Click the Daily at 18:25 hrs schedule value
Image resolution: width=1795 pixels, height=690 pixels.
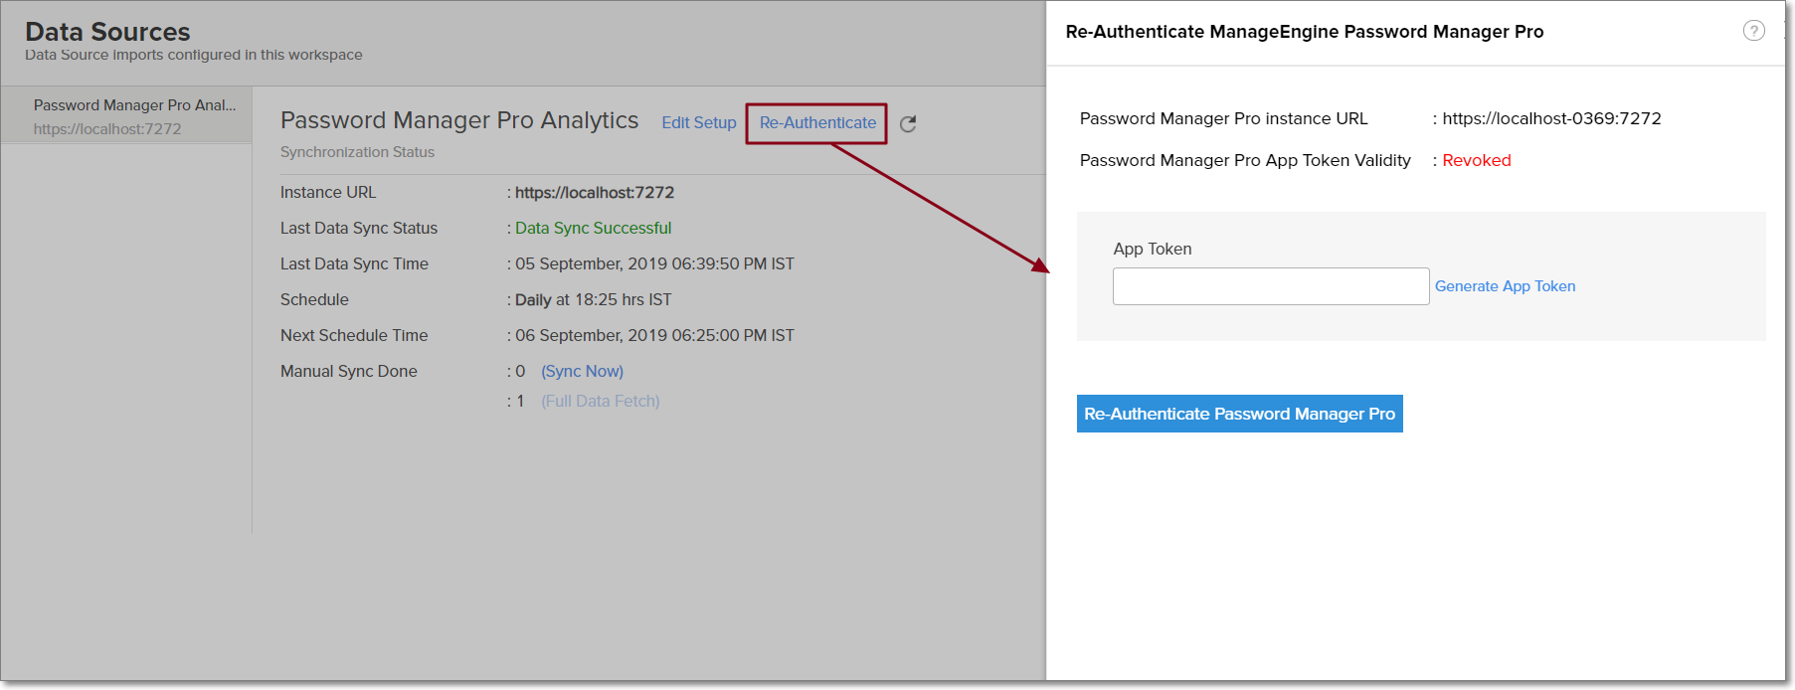tap(593, 300)
